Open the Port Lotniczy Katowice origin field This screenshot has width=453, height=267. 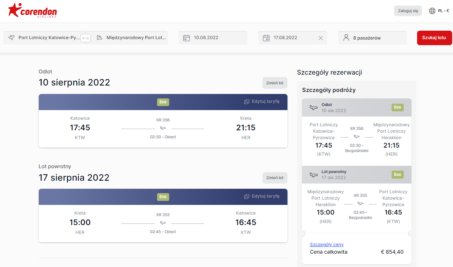[x=44, y=38]
